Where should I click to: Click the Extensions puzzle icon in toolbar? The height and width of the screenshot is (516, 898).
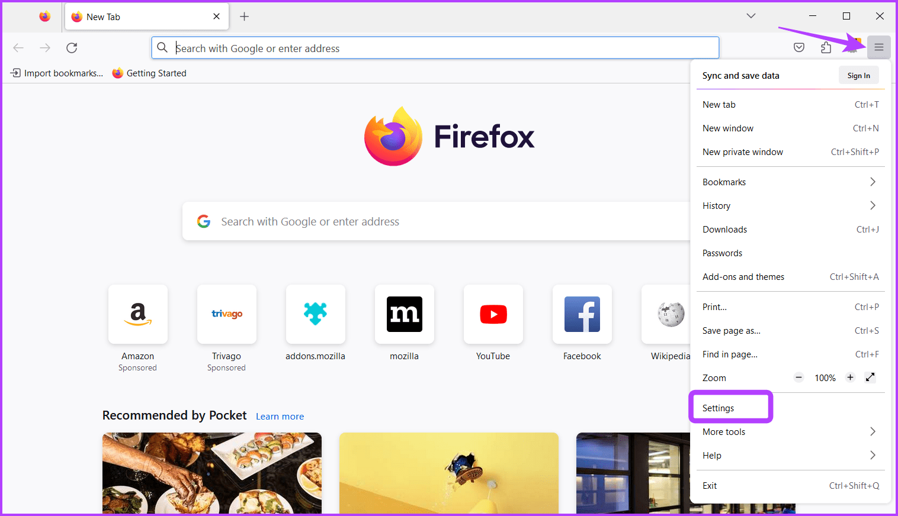click(826, 47)
